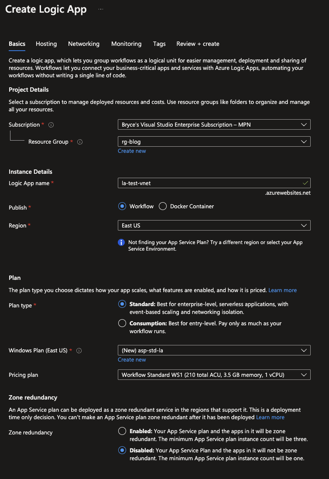
Task: Select the Disabled zone redundancy option
Action: click(x=122, y=451)
